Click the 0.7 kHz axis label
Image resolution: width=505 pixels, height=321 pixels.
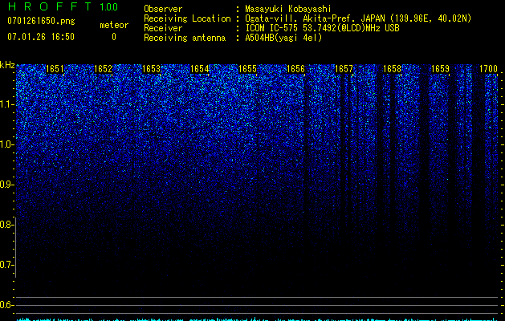click(6, 265)
